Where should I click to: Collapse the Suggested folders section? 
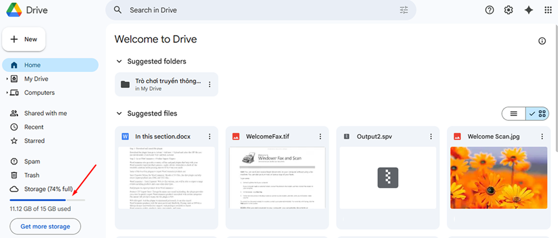(x=119, y=61)
